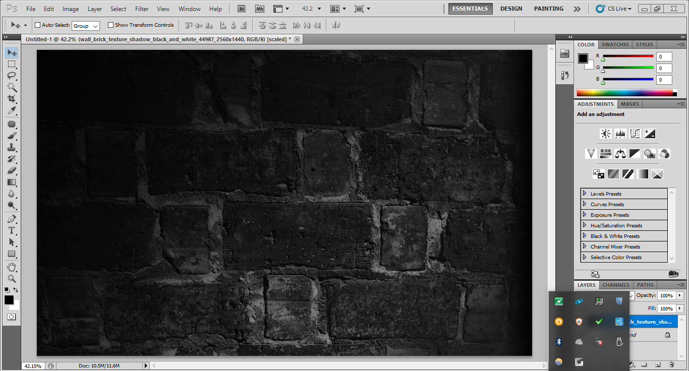Image resolution: width=689 pixels, height=371 pixels.
Task: Open the Masks tab
Action: [x=629, y=104]
